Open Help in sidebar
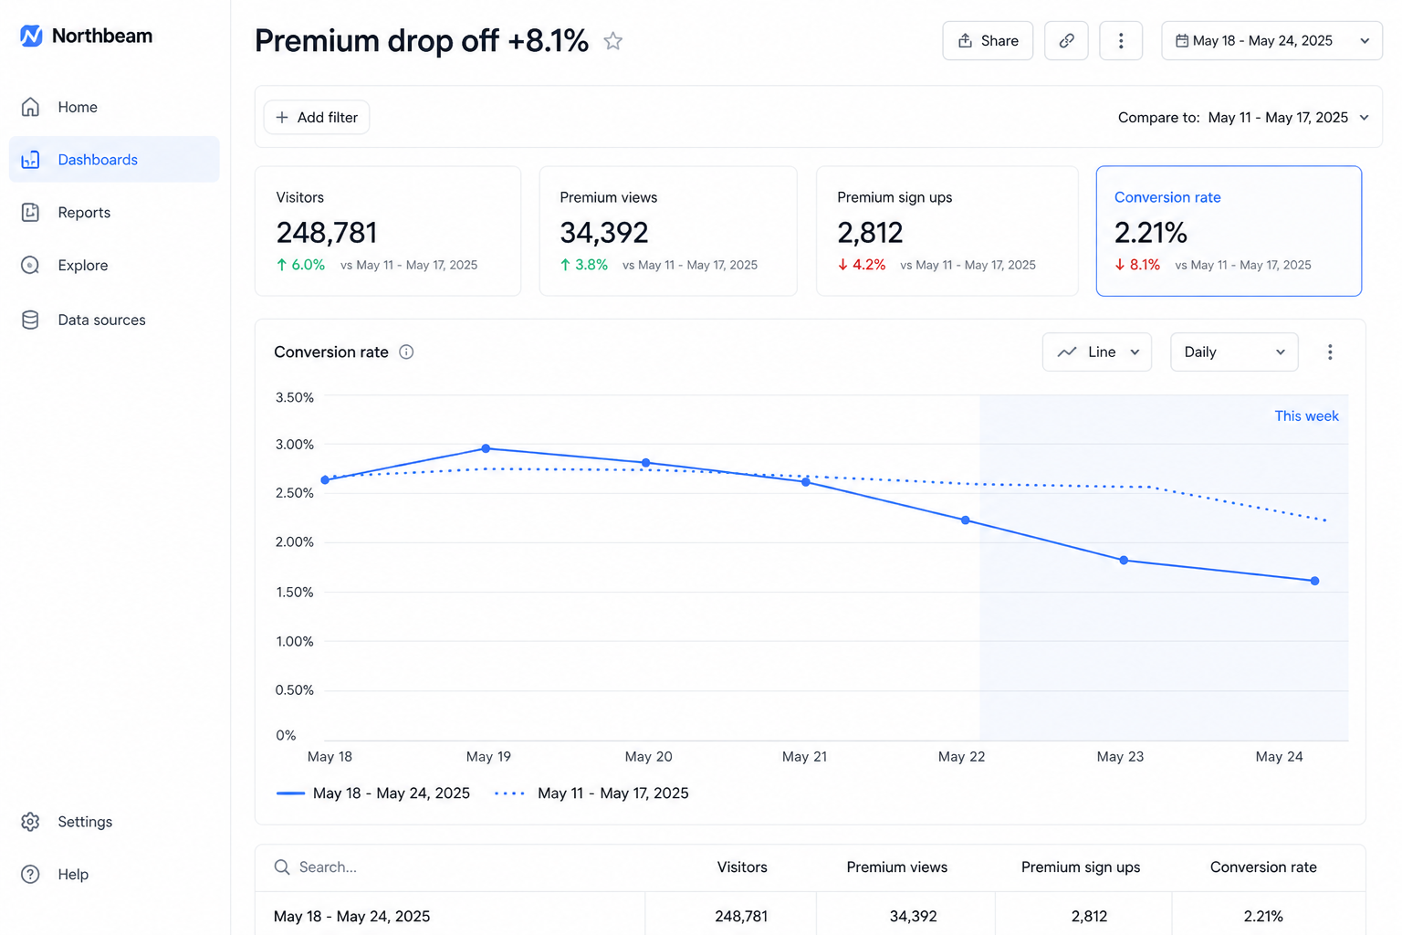The width and height of the screenshot is (1402, 935). pyautogui.click(x=114, y=875)
